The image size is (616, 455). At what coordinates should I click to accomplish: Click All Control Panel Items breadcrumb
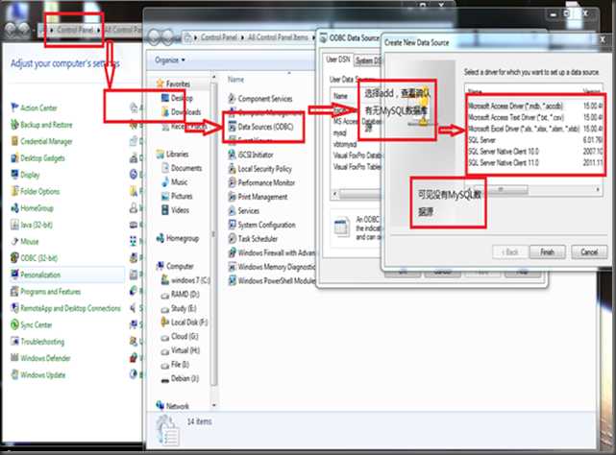tap(278, 37)
